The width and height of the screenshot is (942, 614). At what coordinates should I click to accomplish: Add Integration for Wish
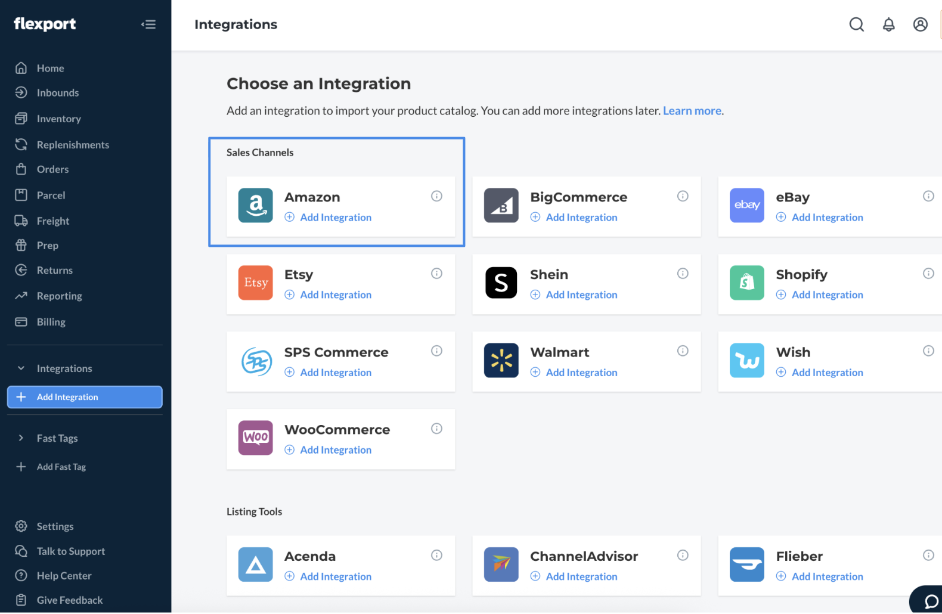coord(819,373)
